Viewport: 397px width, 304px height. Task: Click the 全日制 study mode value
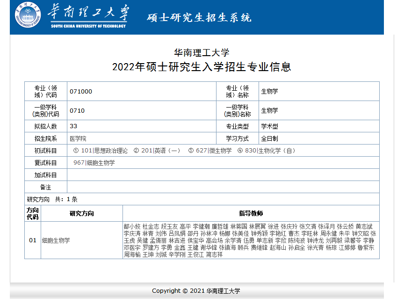point(269,139)
